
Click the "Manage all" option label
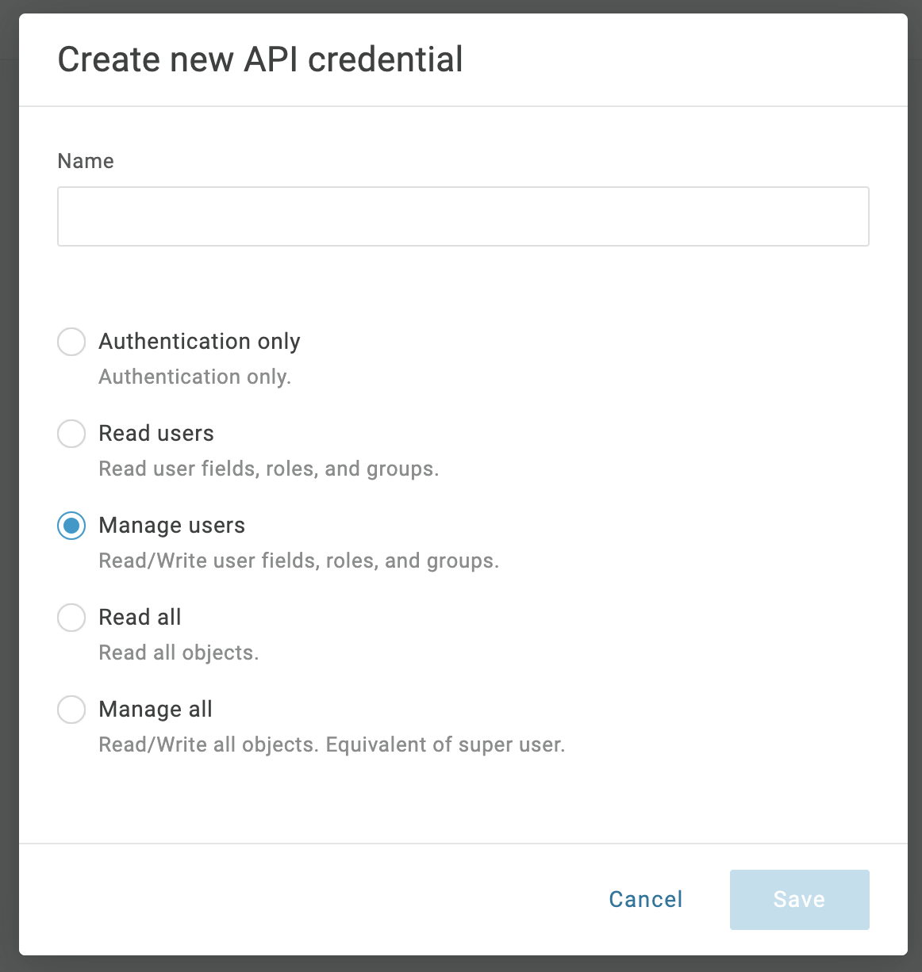click(156, 710)
